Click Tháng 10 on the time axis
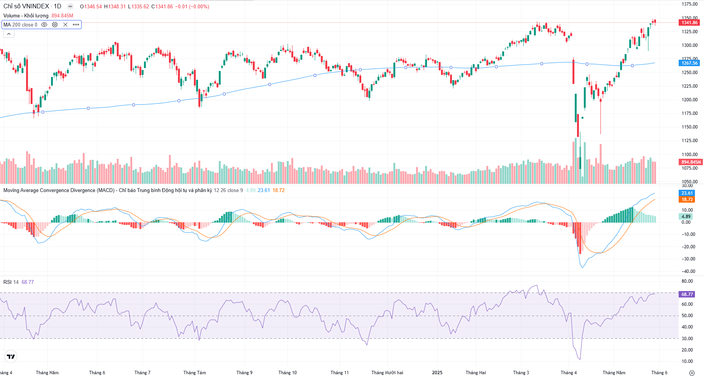Image resolution: width=704 pixels, height=378 pixels. pyautogui.click(x=288, y=373)
